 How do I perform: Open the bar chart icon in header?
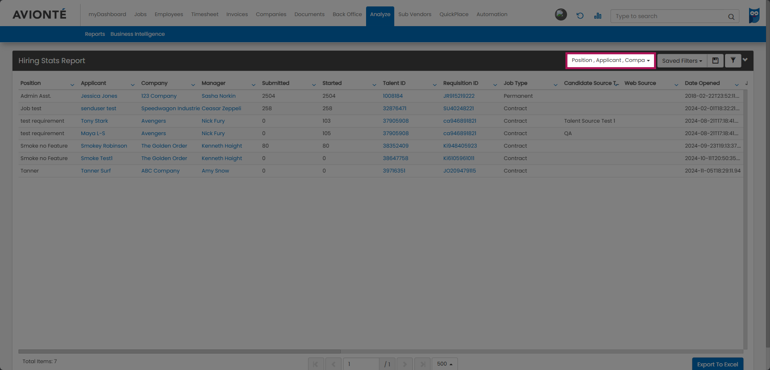[x=598, y=16]
